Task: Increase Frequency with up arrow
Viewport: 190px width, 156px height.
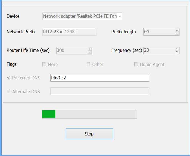Action: tap(177, 49)
